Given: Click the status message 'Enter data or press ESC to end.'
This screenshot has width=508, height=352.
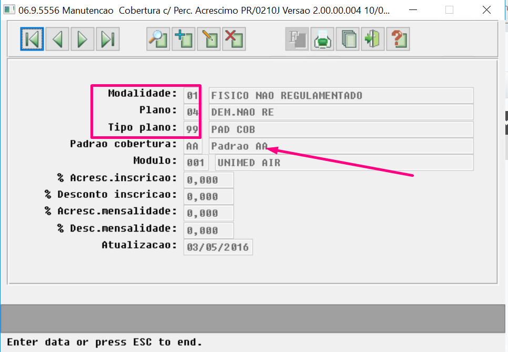Looking at the screenshot, I should tap(104, 343).
